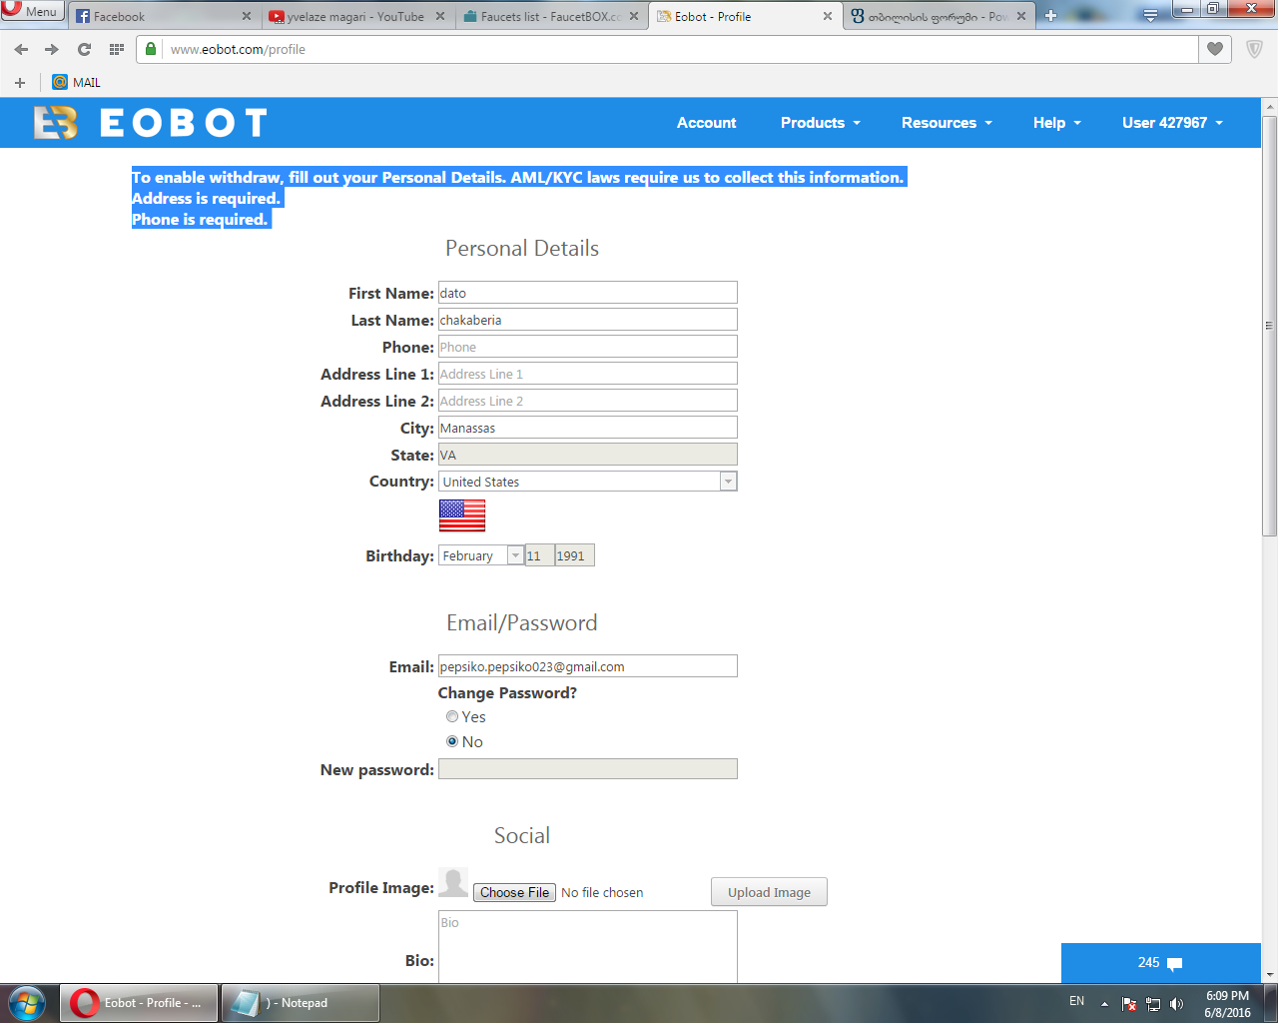Close the Facebook tab
This screenshot has height=1023, width=1278.
(247, 16)
